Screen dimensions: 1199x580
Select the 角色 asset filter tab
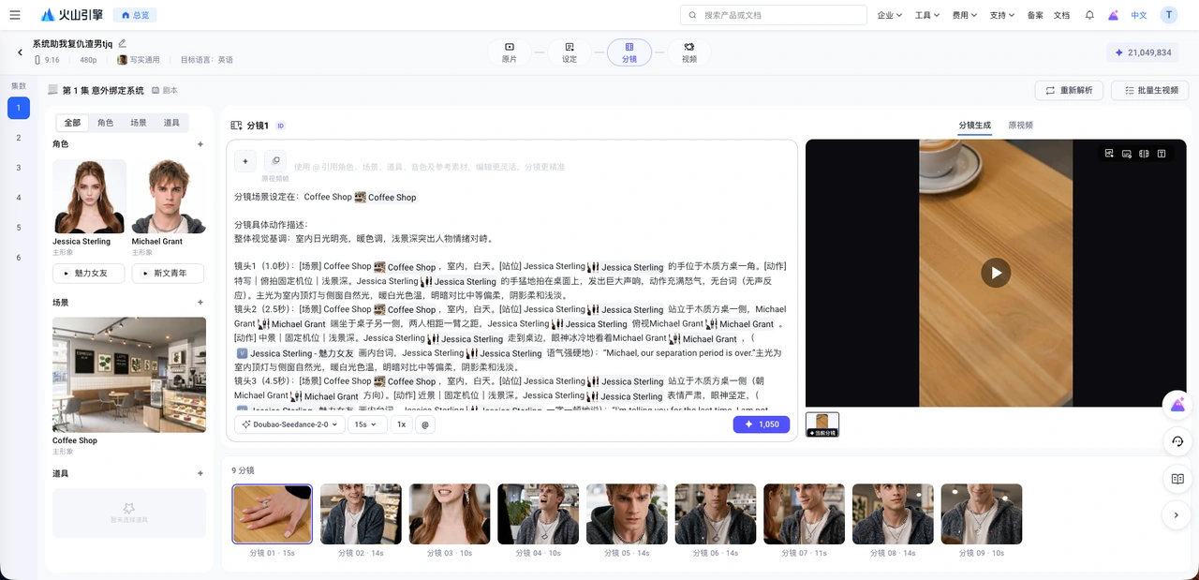tap(105, 123)
